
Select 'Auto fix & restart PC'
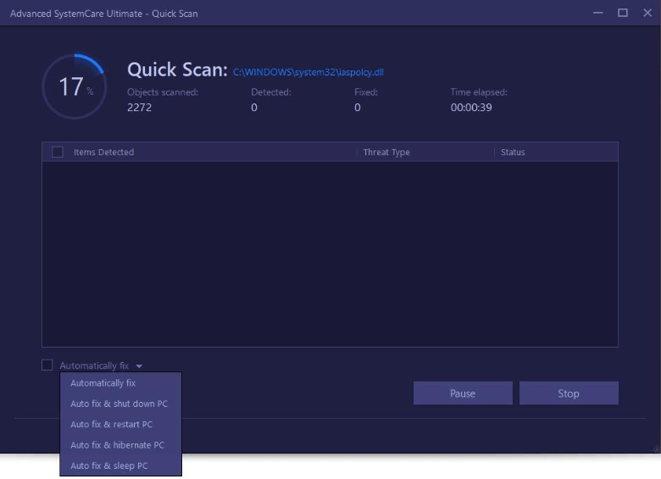pyautogui.click(x=120, y=424)
